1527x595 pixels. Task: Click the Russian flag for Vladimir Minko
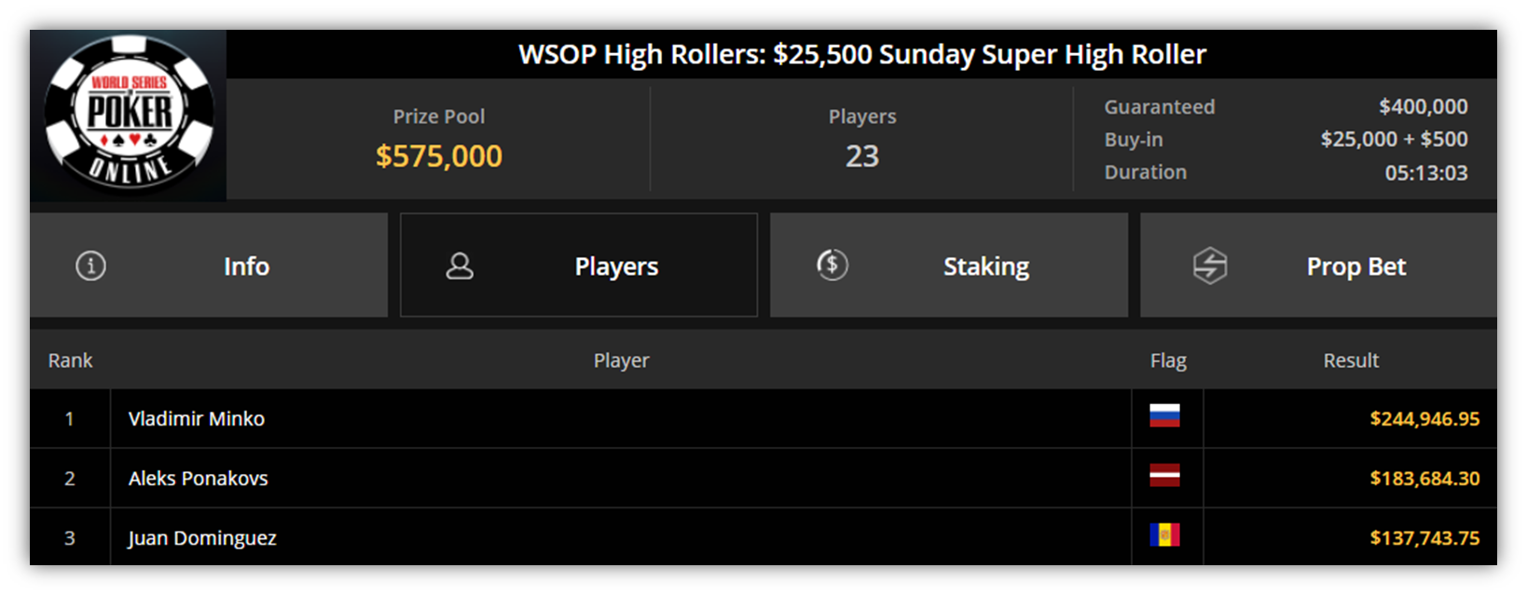[x=1164, y=415]
